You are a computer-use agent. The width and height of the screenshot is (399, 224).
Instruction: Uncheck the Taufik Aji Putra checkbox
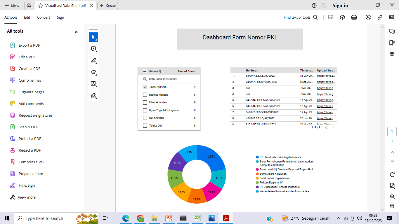coord(145,87)
